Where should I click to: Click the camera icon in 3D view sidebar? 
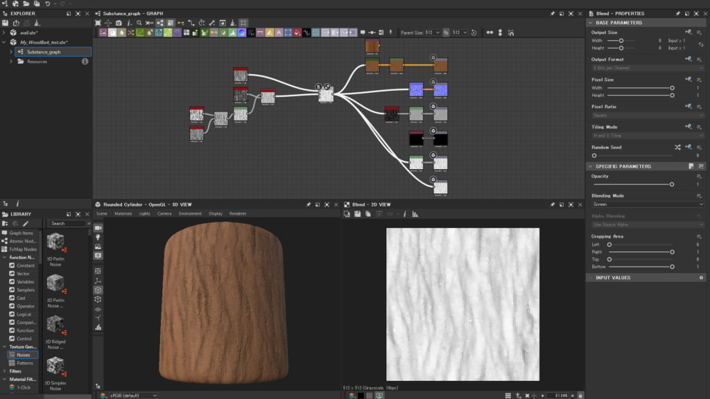98,228
